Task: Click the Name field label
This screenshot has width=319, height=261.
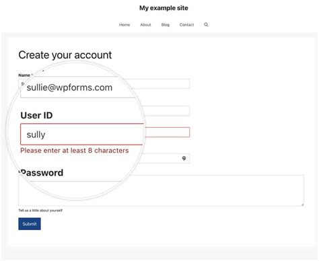Action: [24, 75]
